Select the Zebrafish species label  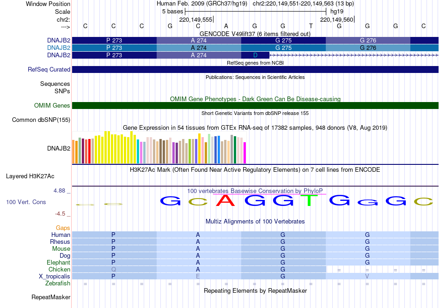[58, 284]
